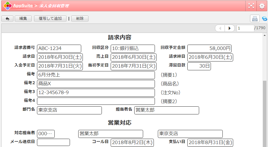This screenshot has height=147, width=268.
Task: Click the AppSuite logo icon
Action: 8,6
